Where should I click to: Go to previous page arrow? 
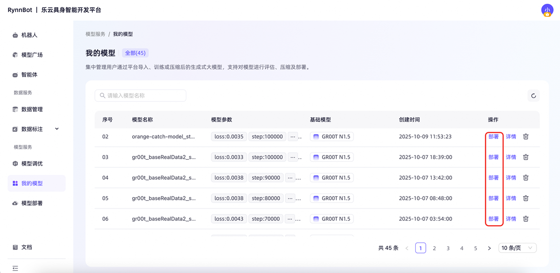click(x=407, y=248)
